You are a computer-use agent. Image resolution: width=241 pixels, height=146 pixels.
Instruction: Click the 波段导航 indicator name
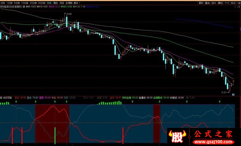(7, 98)
